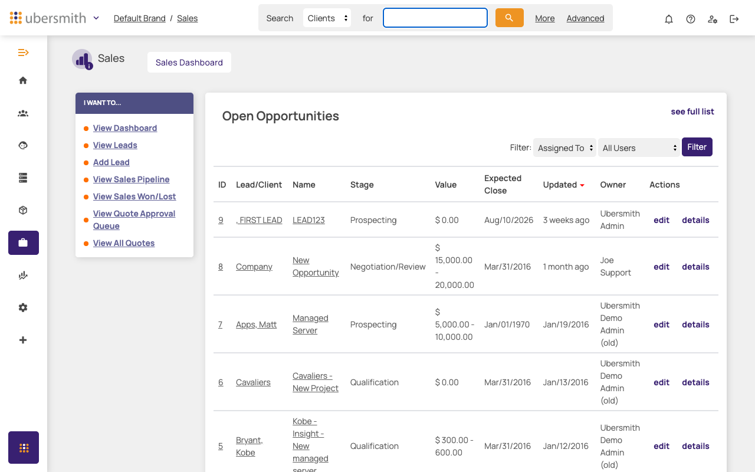Click the see full list link
The width and height of the screenshot is (755, 472).
(x=692, y=112)
